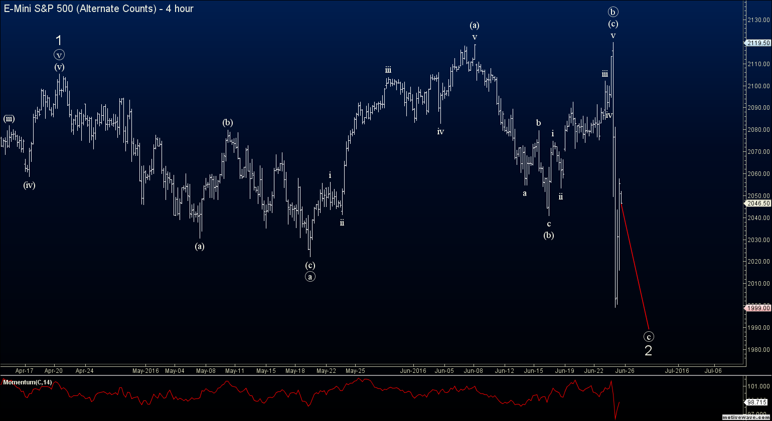This screenshot has height=421, width=772.
Task: Select the Jun-08 date label
Action: click(474, 371)
